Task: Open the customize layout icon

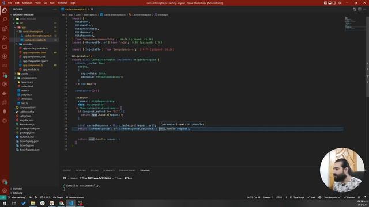Action: point(340,3)
